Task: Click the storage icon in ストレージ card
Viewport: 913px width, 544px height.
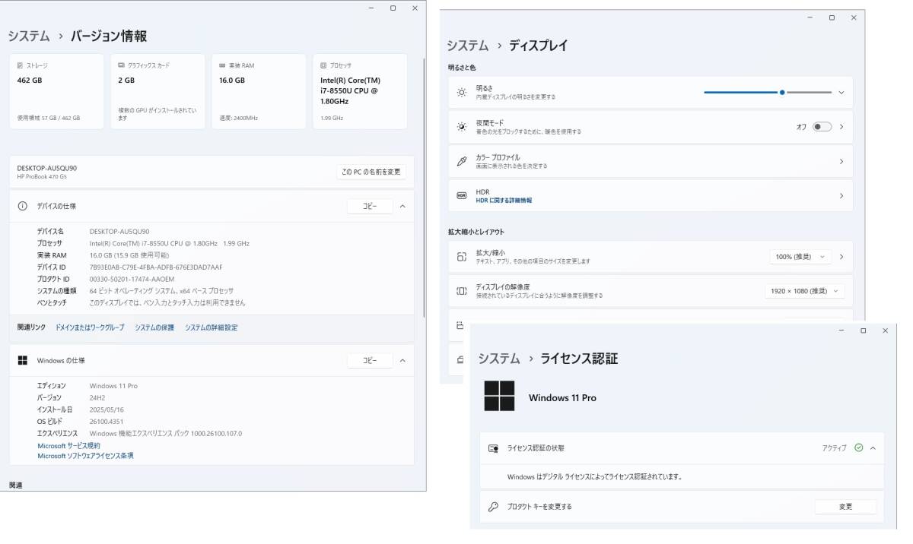Action: click(20, 65)
